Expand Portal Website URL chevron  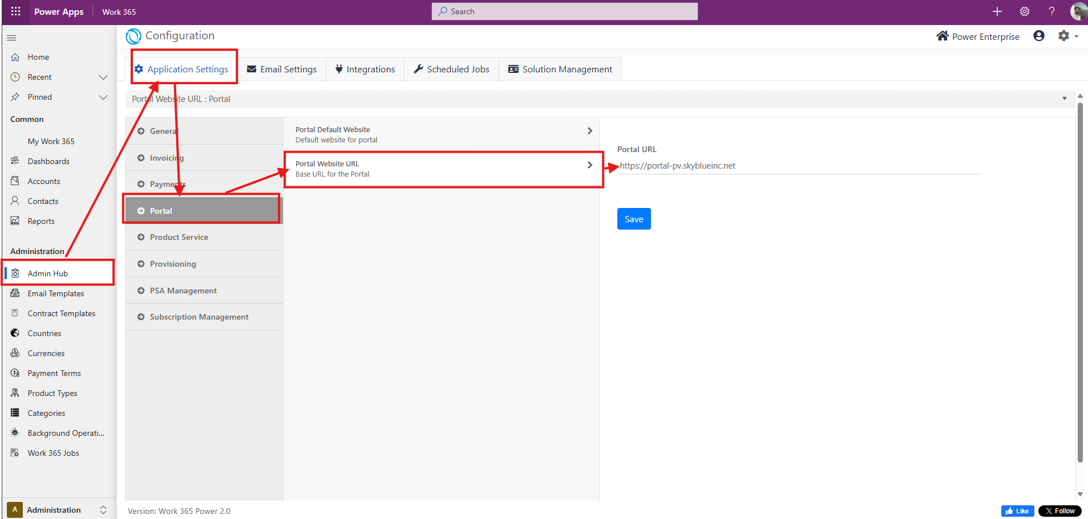pyautogui.click(x=590, y=165)
